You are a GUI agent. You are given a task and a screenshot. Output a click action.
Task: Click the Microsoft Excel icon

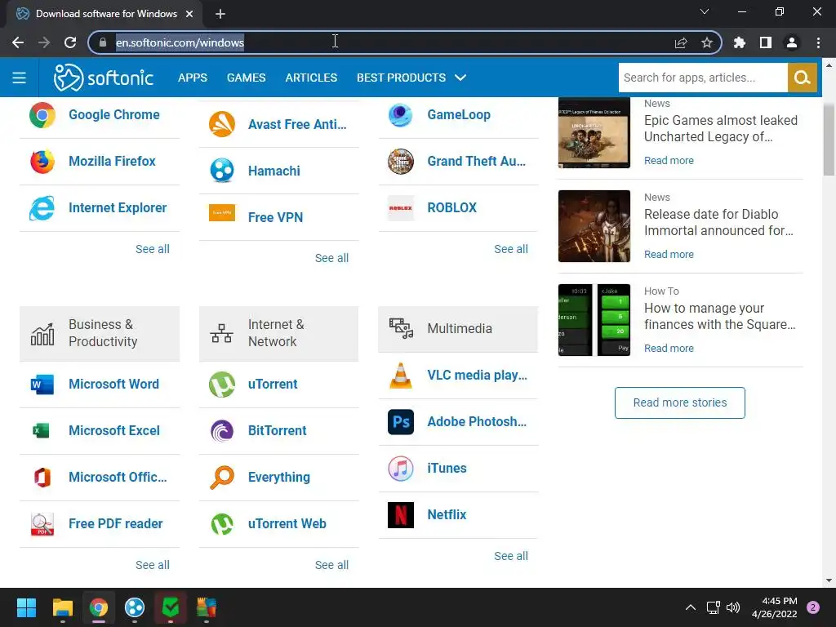click(x=41, y=431)
